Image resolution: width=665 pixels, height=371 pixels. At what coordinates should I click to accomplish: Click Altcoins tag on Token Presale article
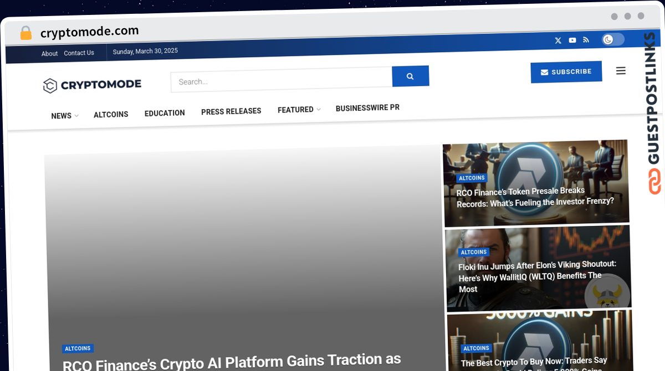(472, 178)
